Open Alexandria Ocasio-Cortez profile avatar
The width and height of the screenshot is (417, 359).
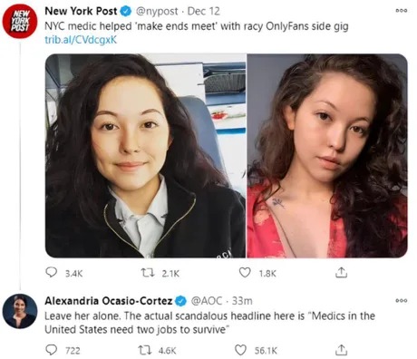[20, 311]
